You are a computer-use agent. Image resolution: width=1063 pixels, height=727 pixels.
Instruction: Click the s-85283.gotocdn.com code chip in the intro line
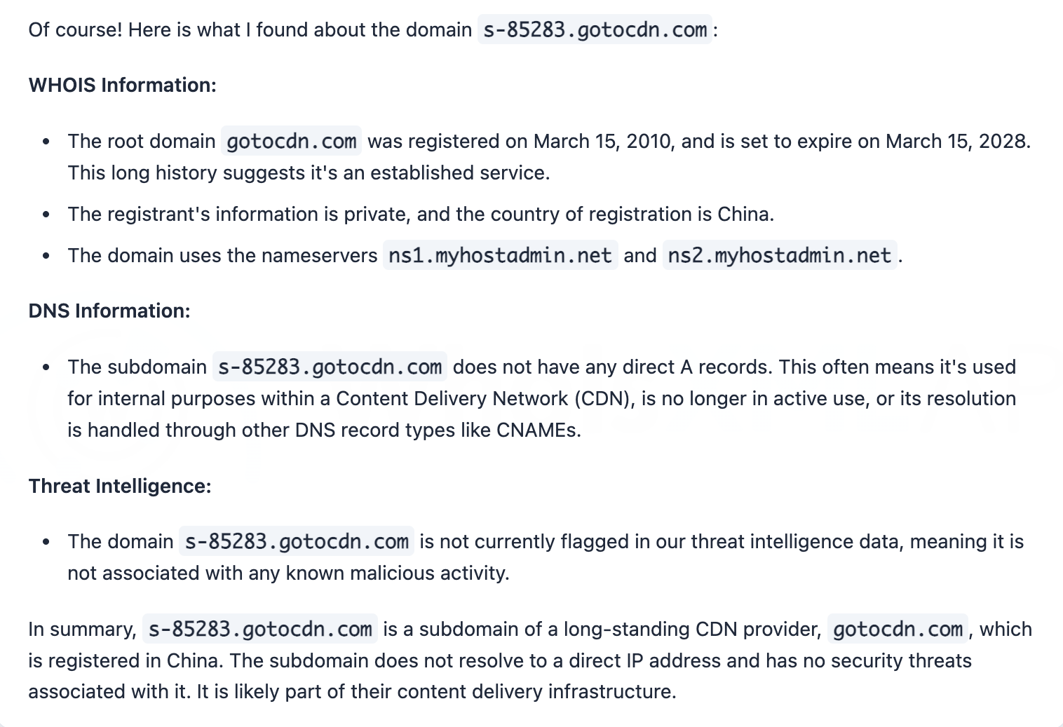pyautogui.click(x=595, y=30)
